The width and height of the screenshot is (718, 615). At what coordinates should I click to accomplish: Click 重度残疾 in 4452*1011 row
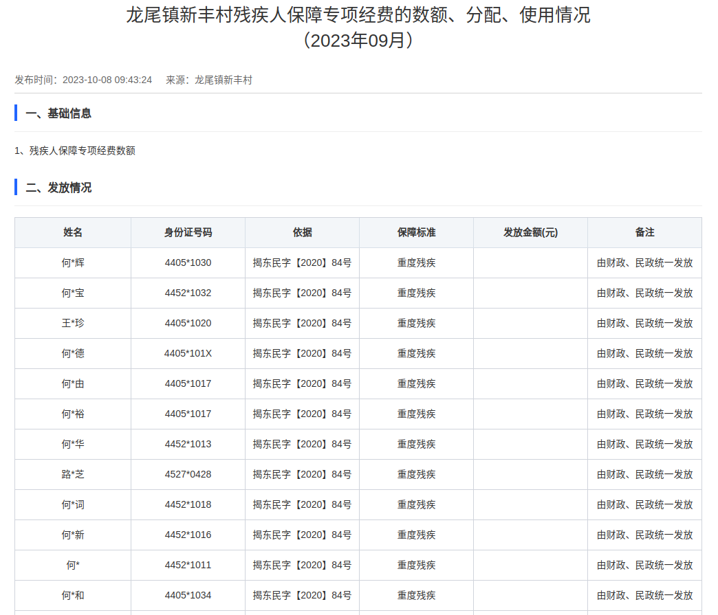416,565
